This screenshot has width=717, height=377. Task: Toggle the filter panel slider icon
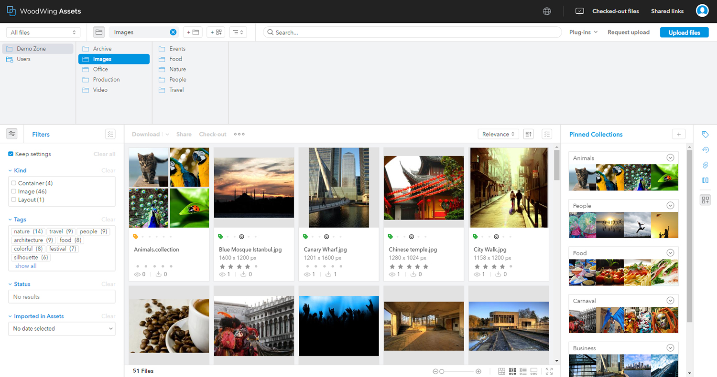tap(12, 134)
